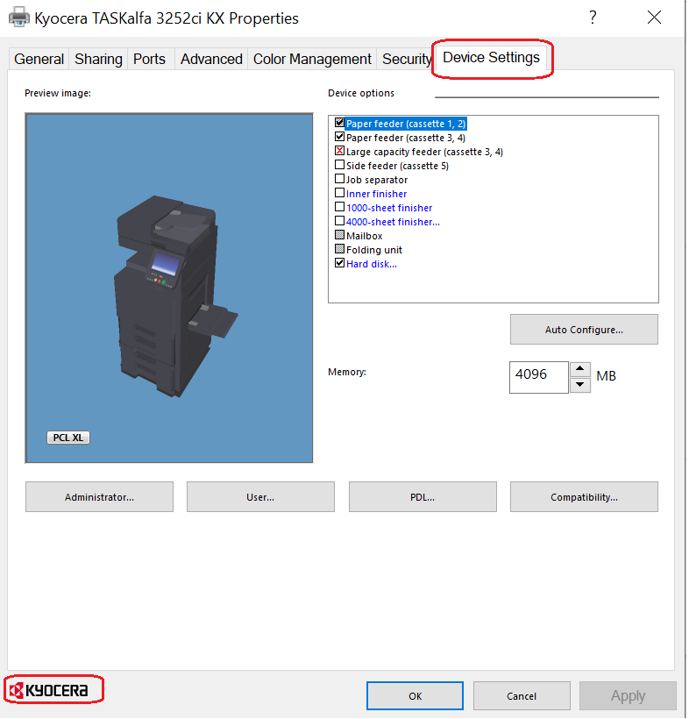Open the 4000-sheet finisher... options

393,222
